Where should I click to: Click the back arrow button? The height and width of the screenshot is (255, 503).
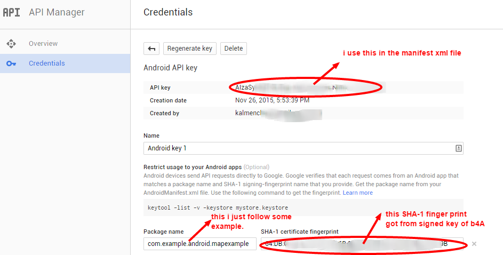[151, 49]
